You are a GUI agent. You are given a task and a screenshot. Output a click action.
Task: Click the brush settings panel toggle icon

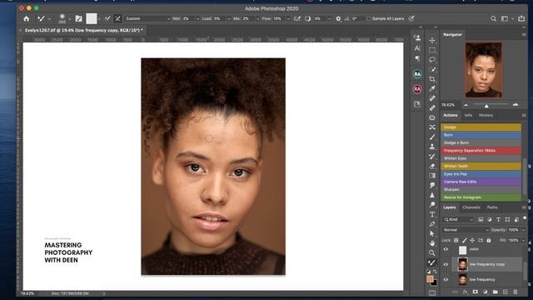[x=78, y=18]
